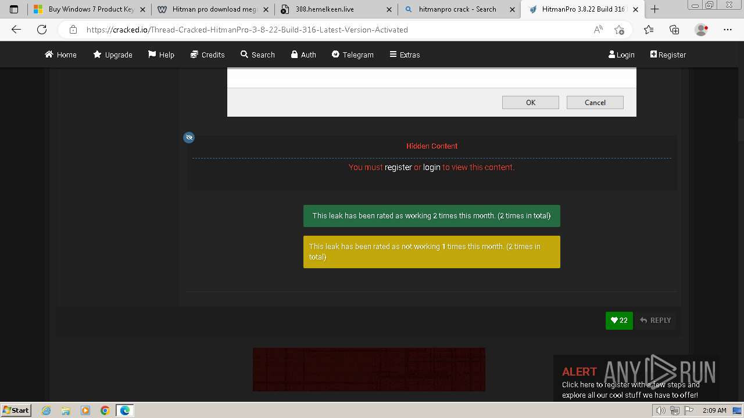The width and height of the screenshot is (744, 418).
Task: Close the Buy Windows 7 Product Key tab
Action: pos(142,9)
